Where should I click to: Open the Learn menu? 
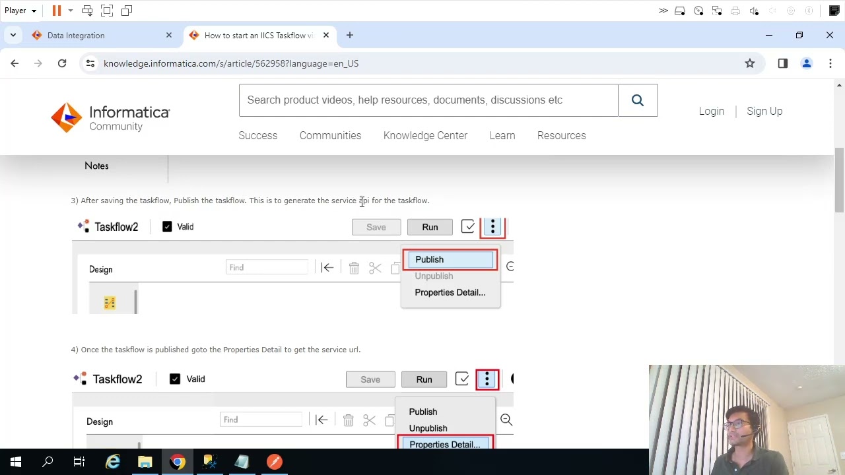(502, 135)
